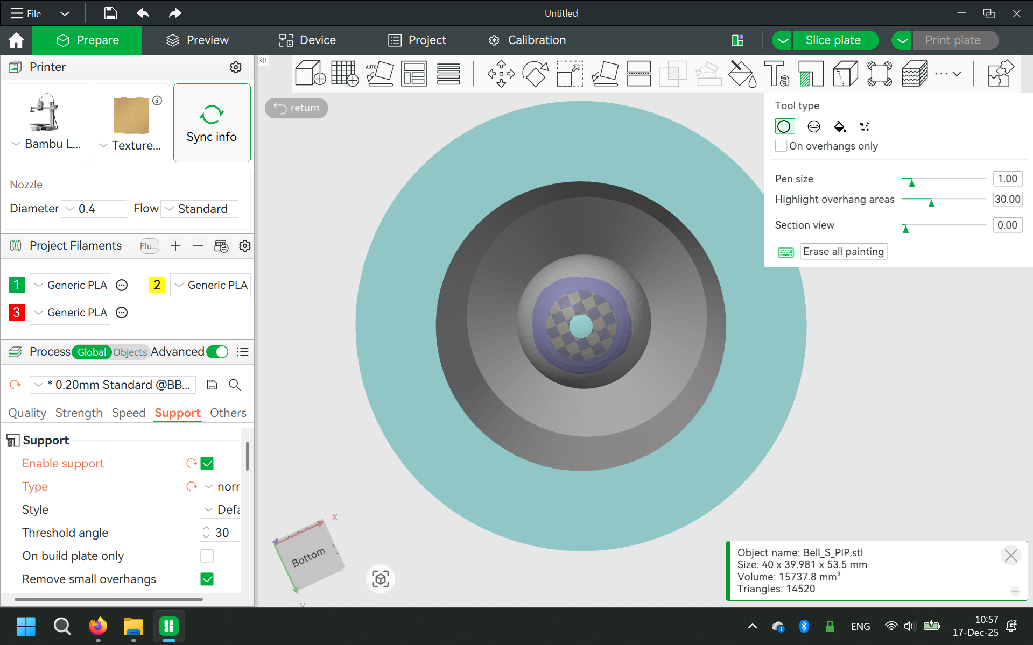Screen dimensions: 1033x645
Task: Select the Auto orient tool
Action: click(380, 73)
